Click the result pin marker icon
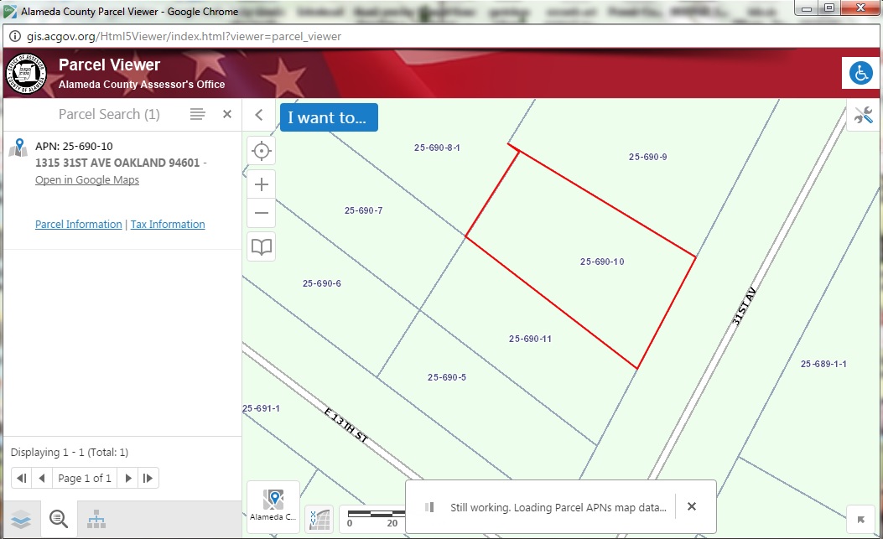The image size is (883, 539). [x=18, y=148]
